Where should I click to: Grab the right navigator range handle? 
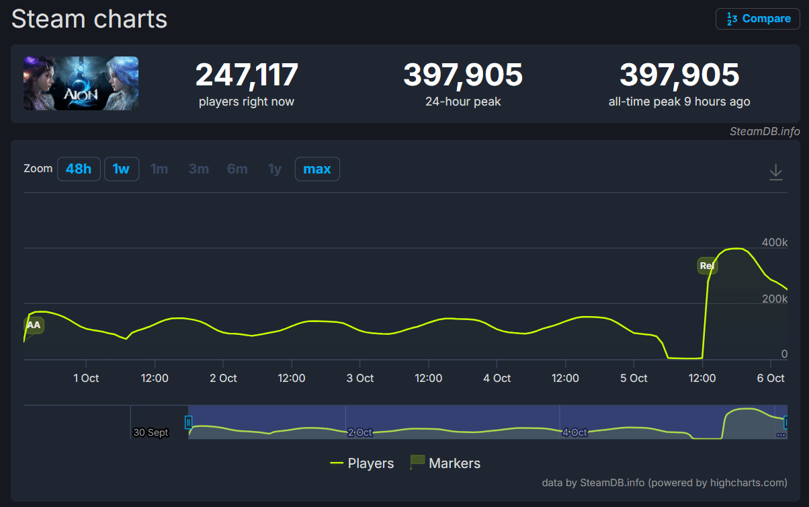785,422
